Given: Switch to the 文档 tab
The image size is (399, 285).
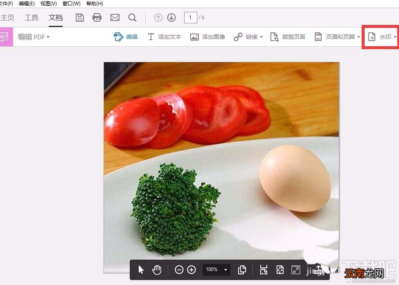Looking at the screenshot, I should [x=56, y=18].
